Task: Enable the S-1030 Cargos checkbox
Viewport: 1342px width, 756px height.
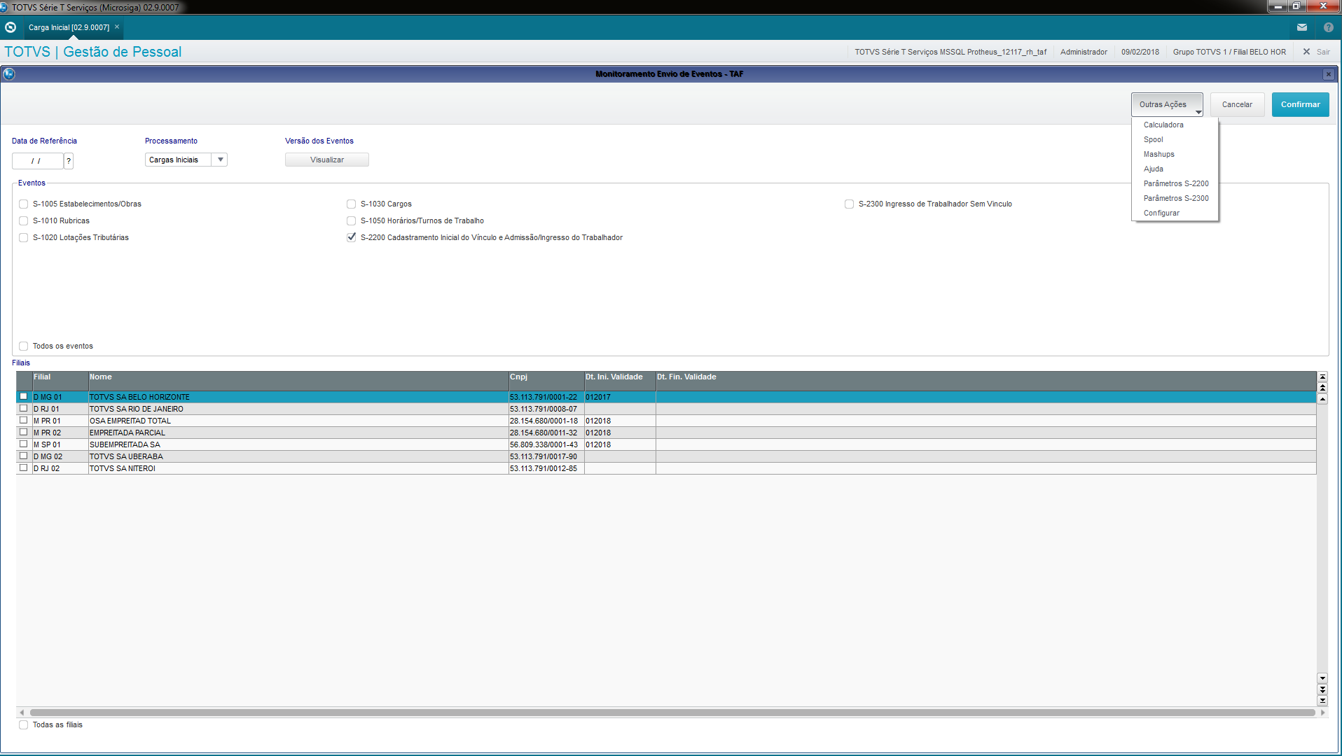Action: [x=352, y=204]
